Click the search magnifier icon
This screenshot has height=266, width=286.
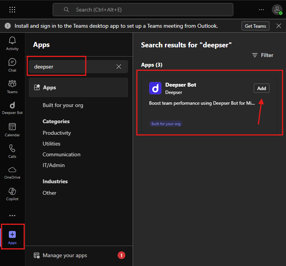point(67,10)
